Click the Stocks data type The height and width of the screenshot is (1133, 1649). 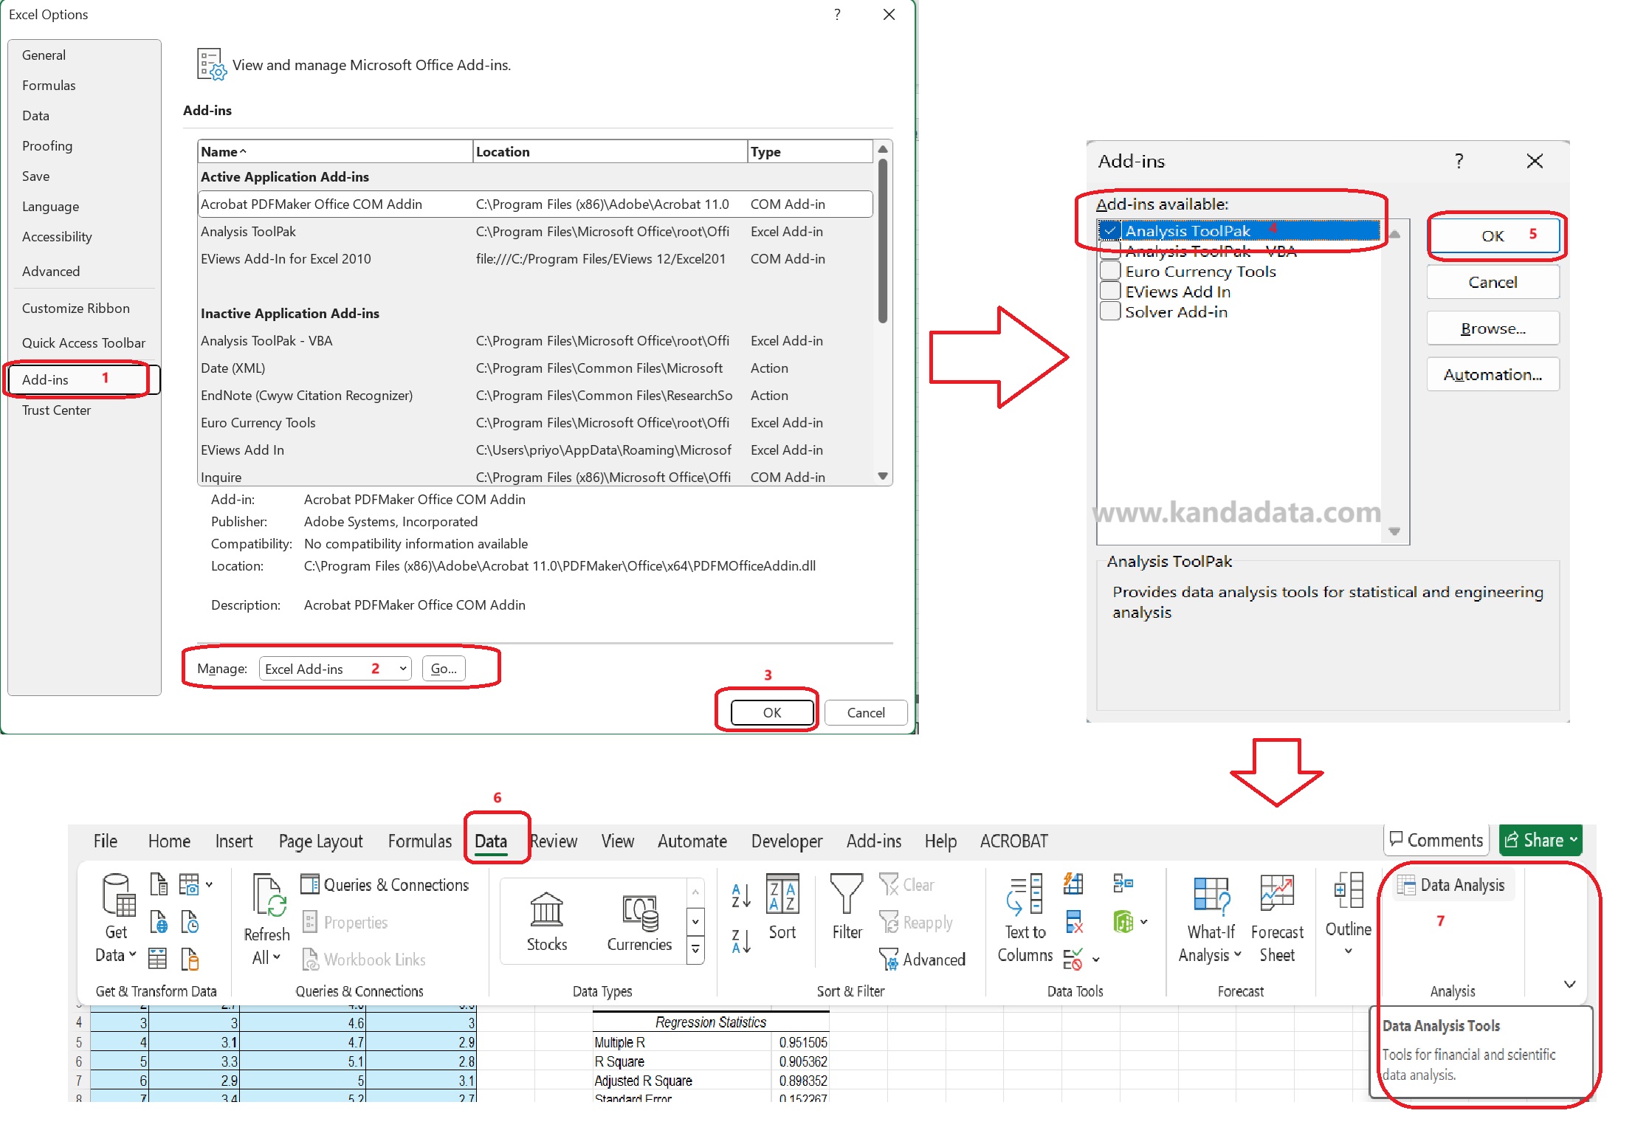tap(546, 919)
